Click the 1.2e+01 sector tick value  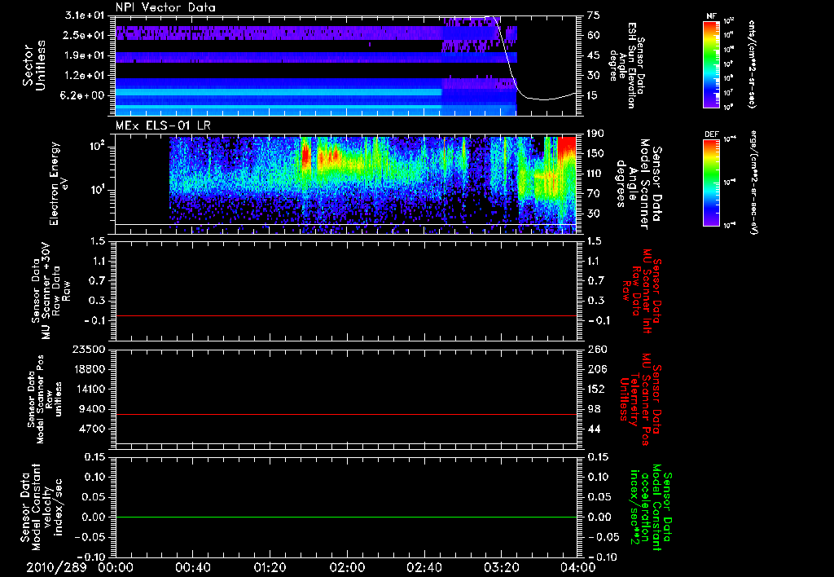coord(86,76)
